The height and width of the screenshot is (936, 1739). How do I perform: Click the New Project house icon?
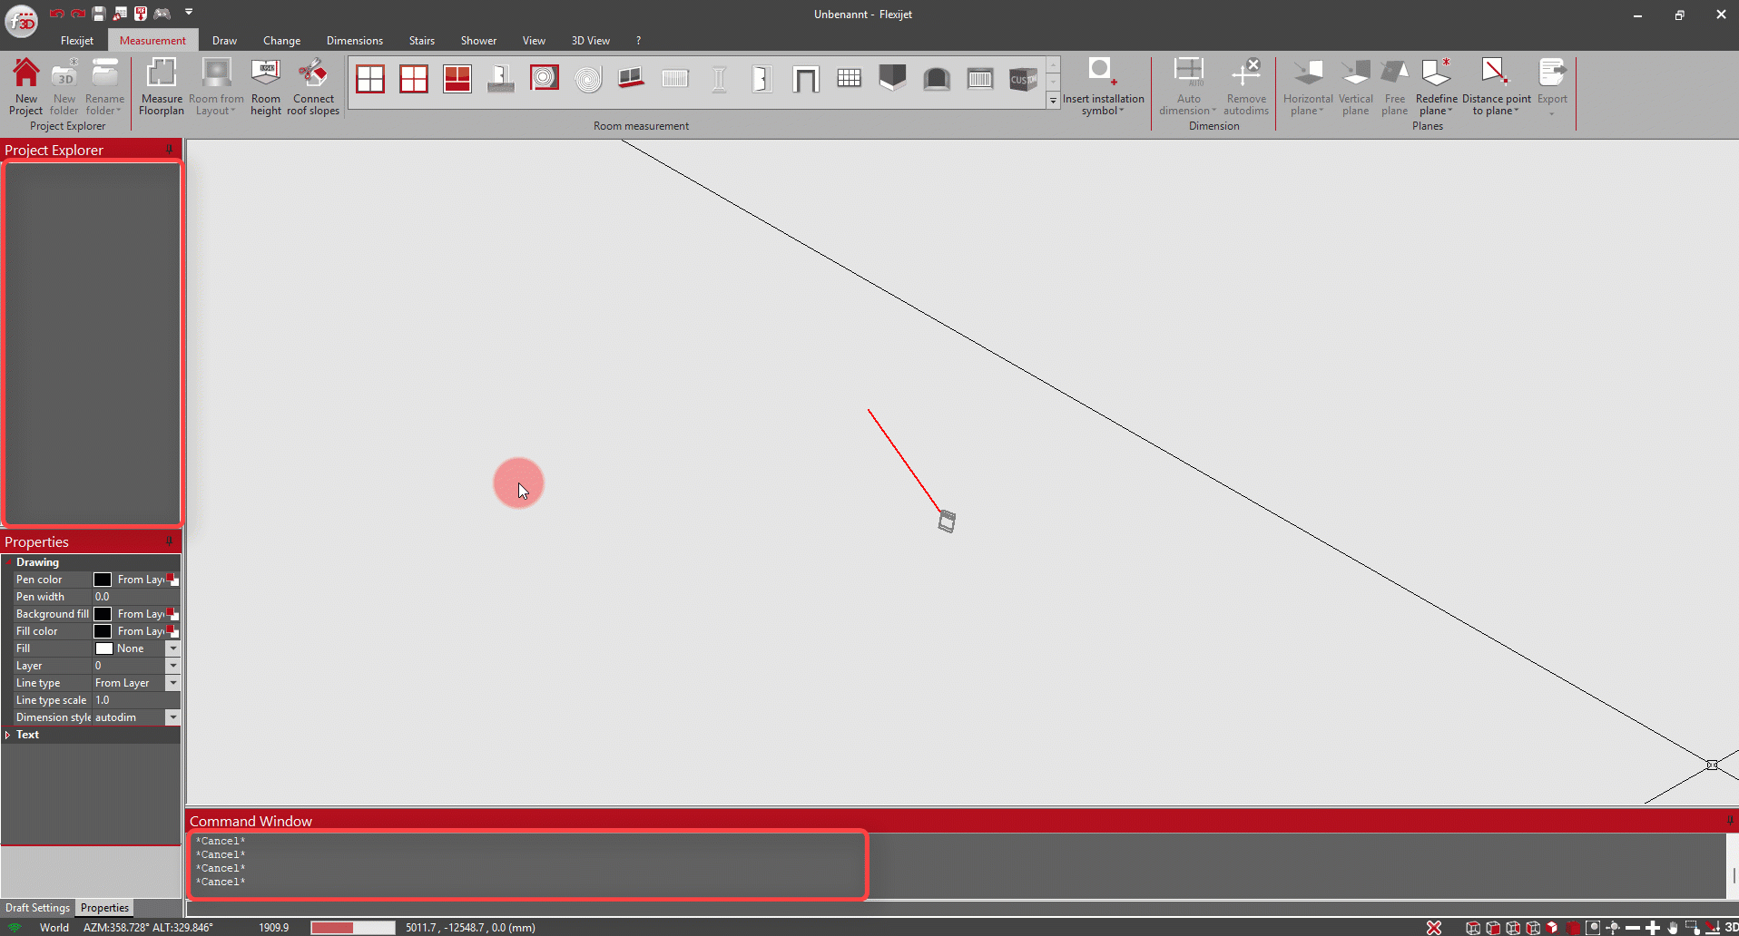tap(25, 74)
